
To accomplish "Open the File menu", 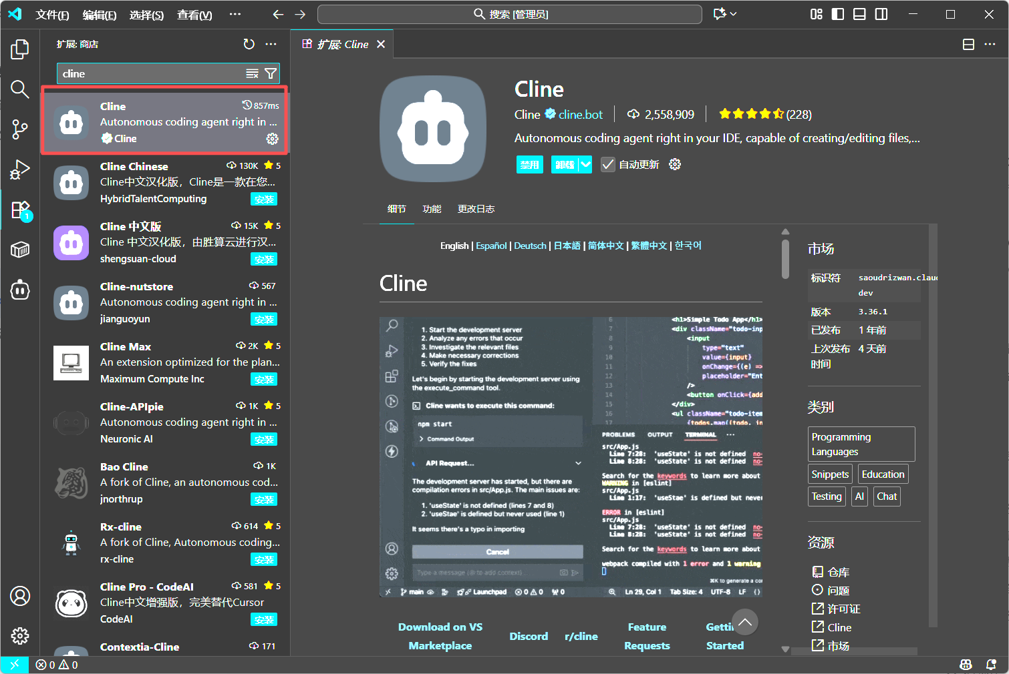I will point(52,15).
